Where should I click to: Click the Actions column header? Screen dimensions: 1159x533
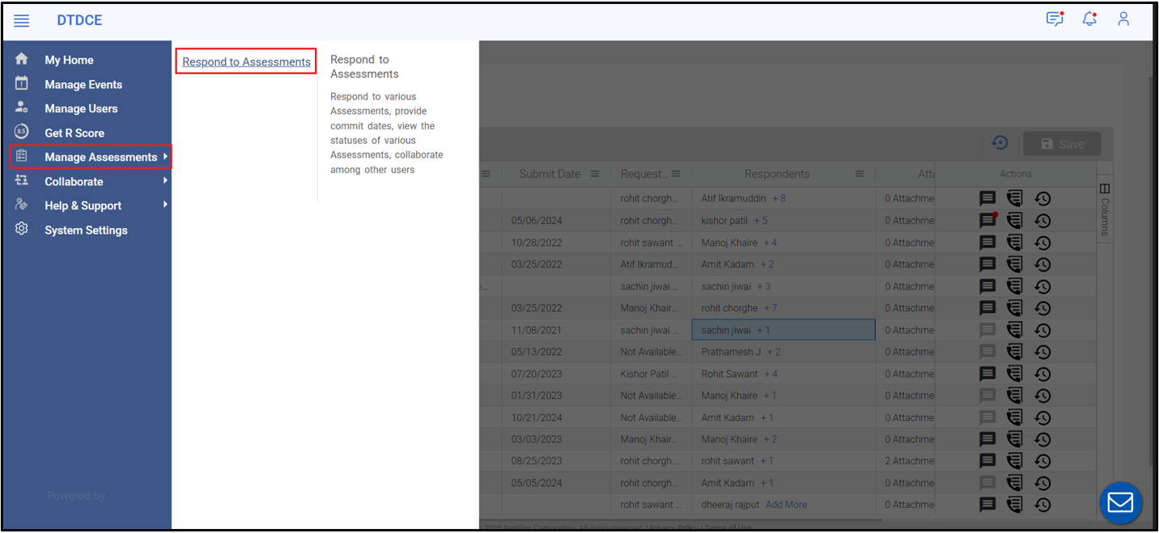click(1016, 174)
